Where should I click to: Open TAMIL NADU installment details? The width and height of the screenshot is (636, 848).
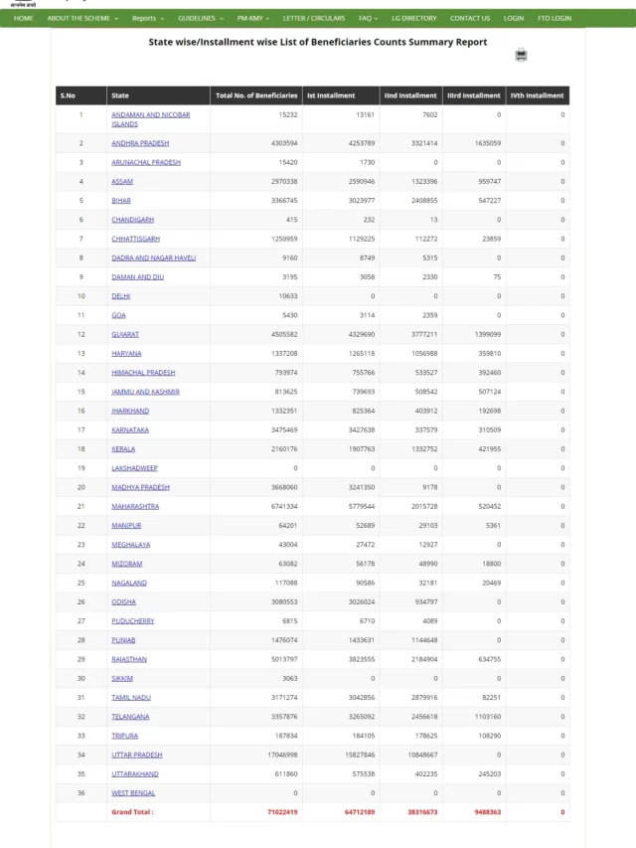click(x=131, y=697)
